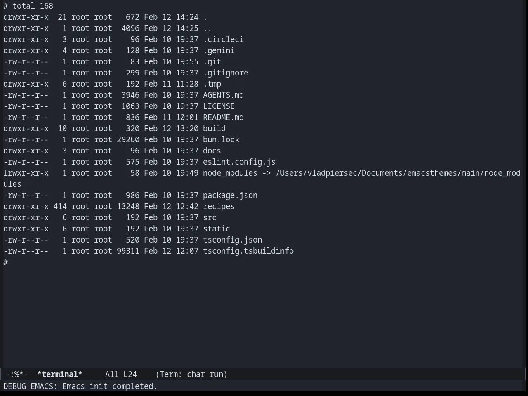This screenshot has height=396, width=528.
Task: Click the '-:%*-' status indicator in mode line
Action: [17, 374]
